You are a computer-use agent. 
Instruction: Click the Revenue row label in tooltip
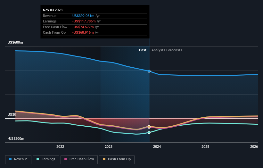click(50, 16)
